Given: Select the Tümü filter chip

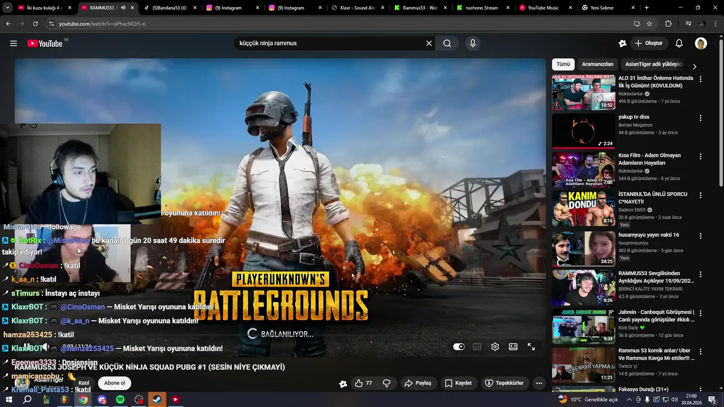Looking at the screenshot, I should 563,64.
